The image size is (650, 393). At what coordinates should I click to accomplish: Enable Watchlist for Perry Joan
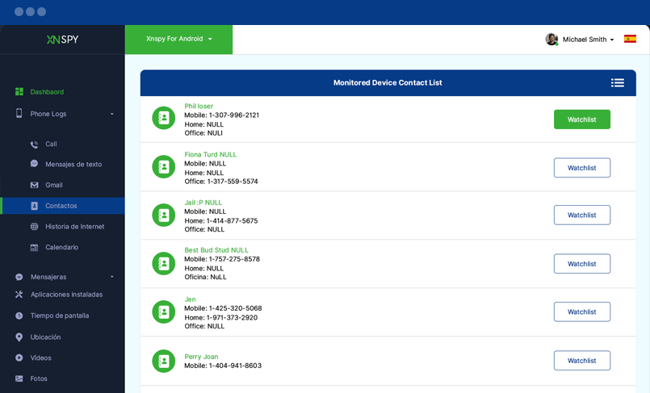pos(581,361)
